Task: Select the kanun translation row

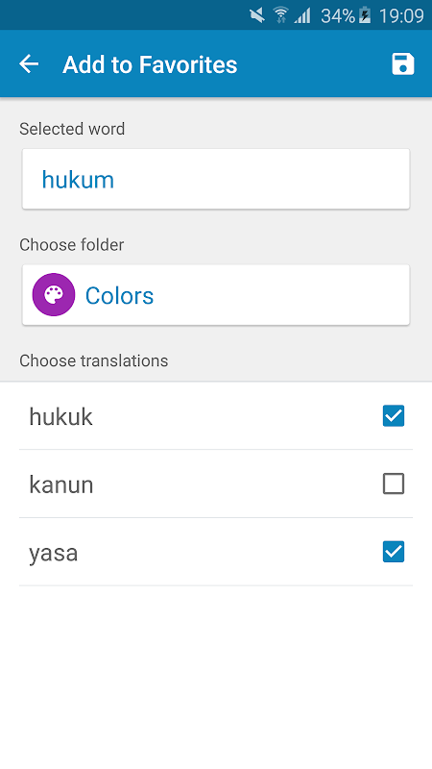Action: click(x=216, y=484)
